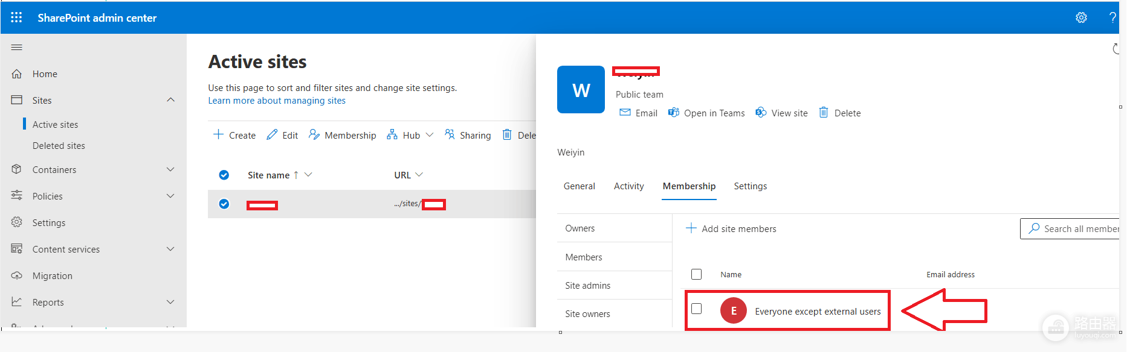This screenshot has height=352, width=1127.
Task: Select Owners membership category
Action: tap(615, 228)
